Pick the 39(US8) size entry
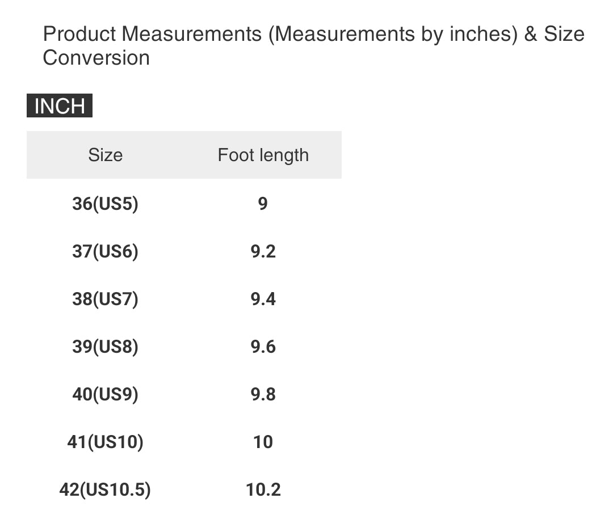Image resolution: width=613 pixels, height=515 pixels. [105, 347]
